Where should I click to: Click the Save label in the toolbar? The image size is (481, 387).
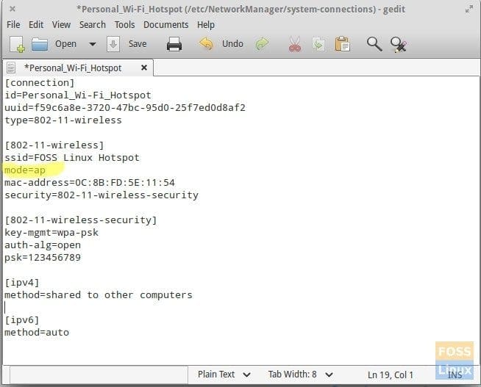138,44
